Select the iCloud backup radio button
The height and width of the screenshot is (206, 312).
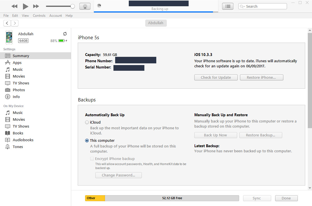coord(87,122)
